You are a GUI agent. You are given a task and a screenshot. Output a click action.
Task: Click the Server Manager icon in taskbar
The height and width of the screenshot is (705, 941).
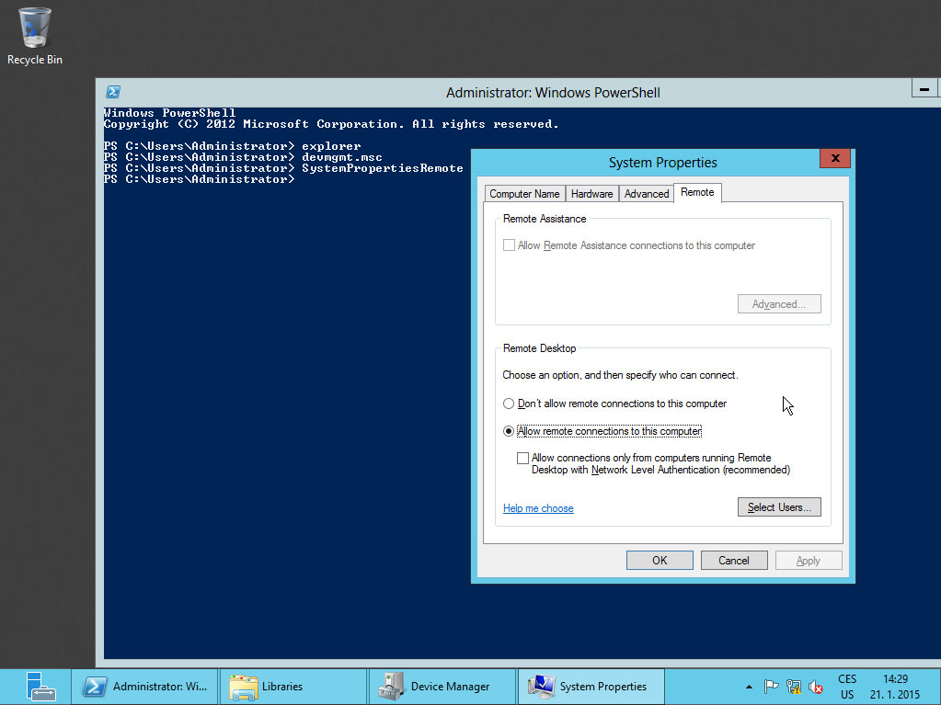tap(35, 686)
